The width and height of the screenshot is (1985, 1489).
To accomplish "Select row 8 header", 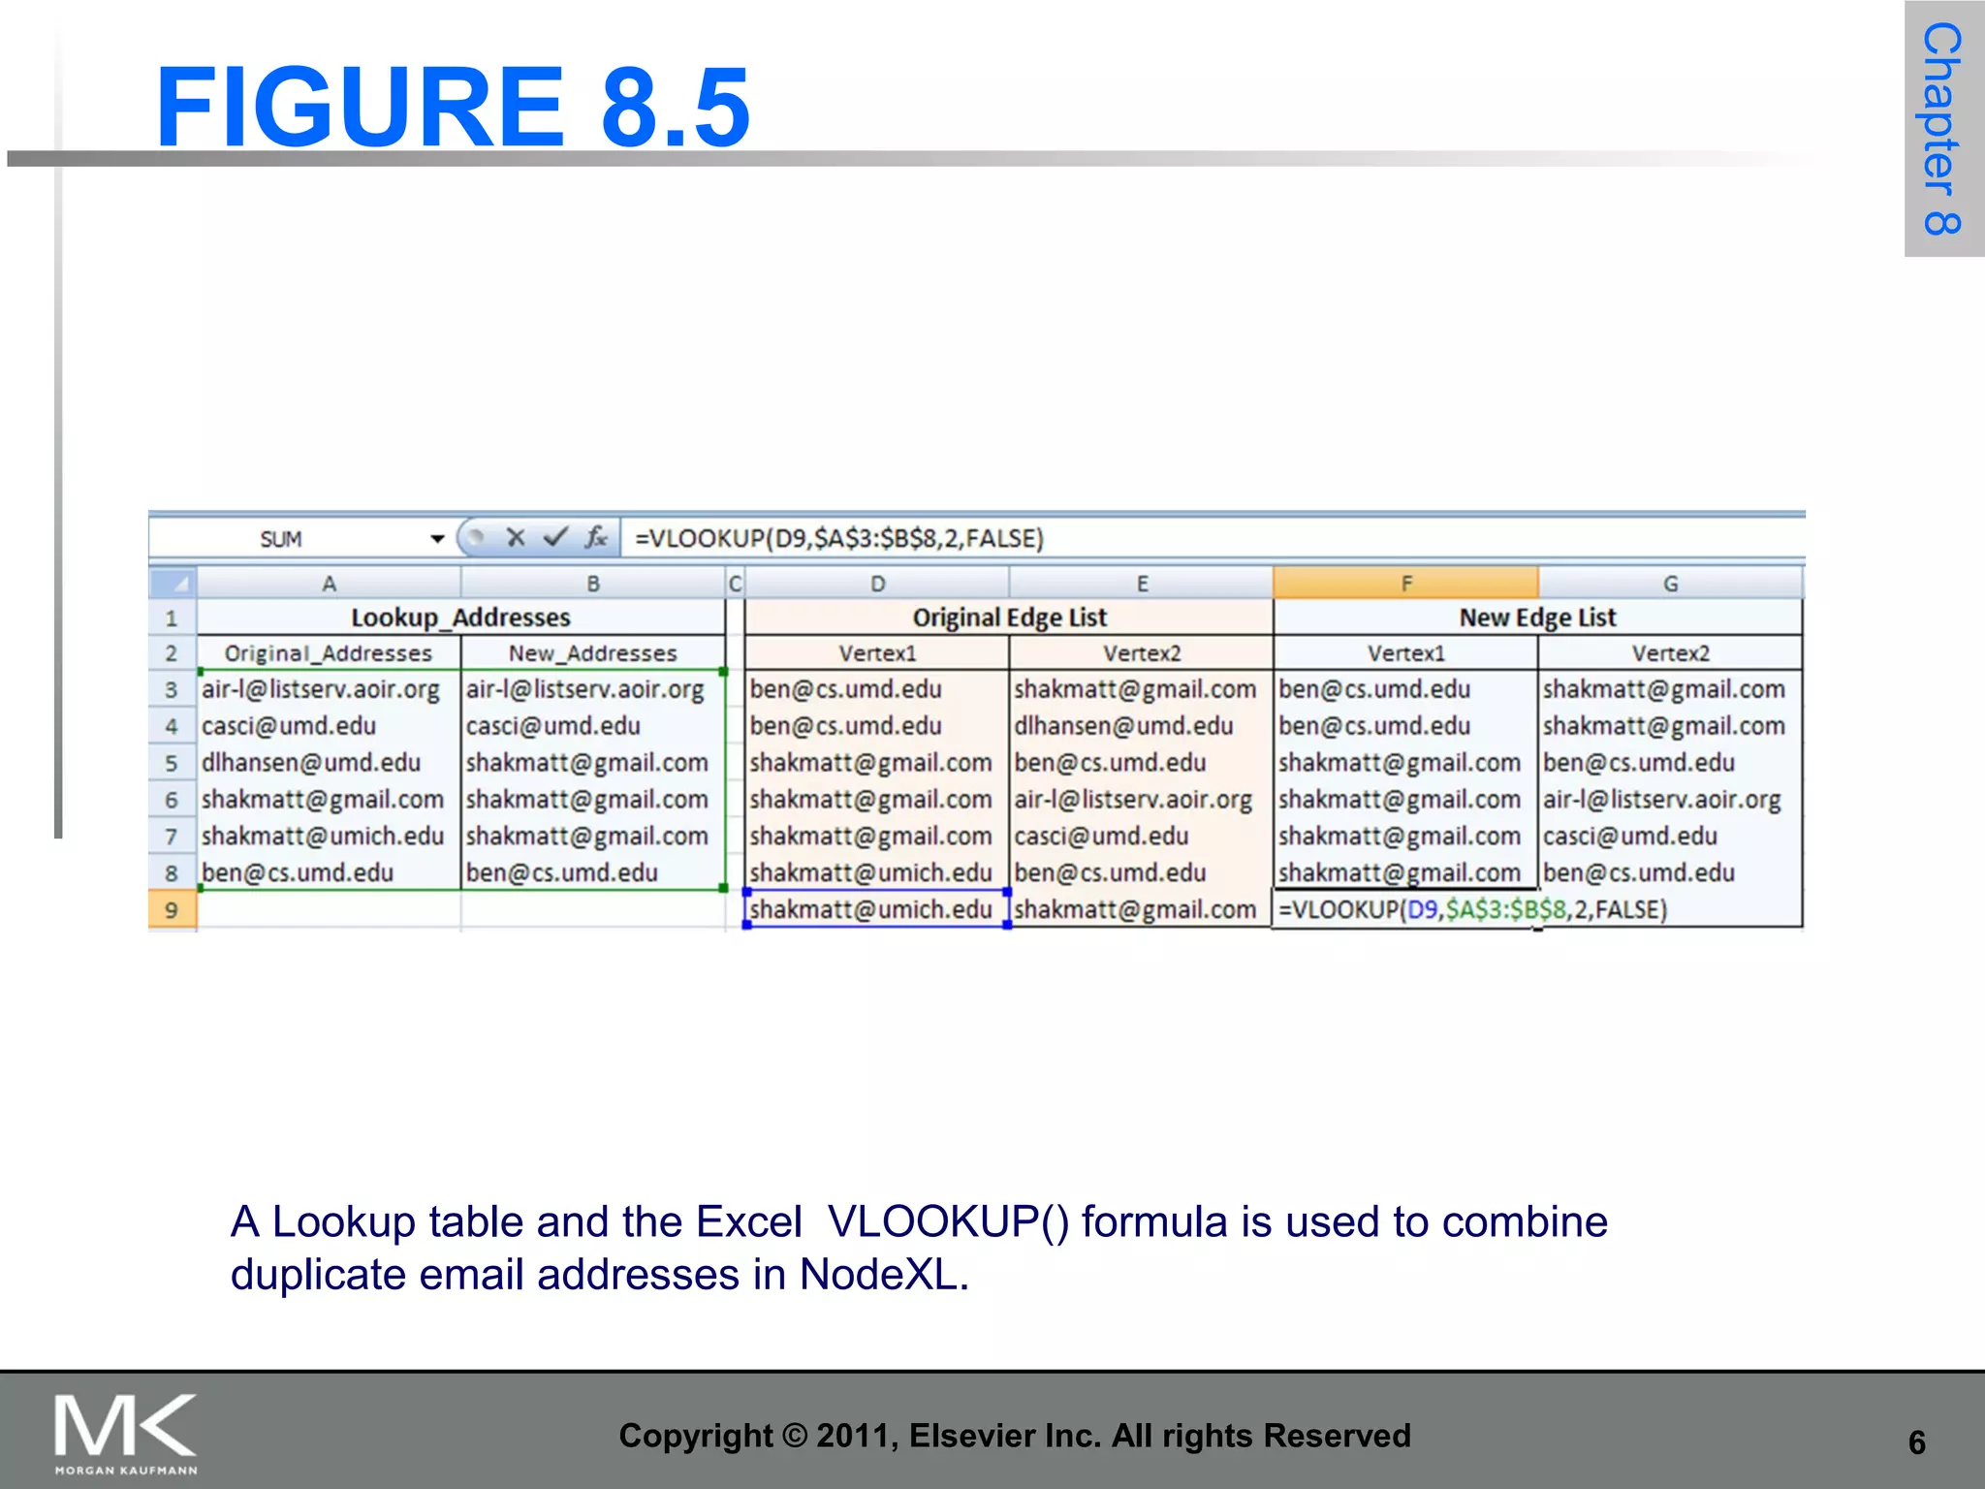I will point(173,872).
